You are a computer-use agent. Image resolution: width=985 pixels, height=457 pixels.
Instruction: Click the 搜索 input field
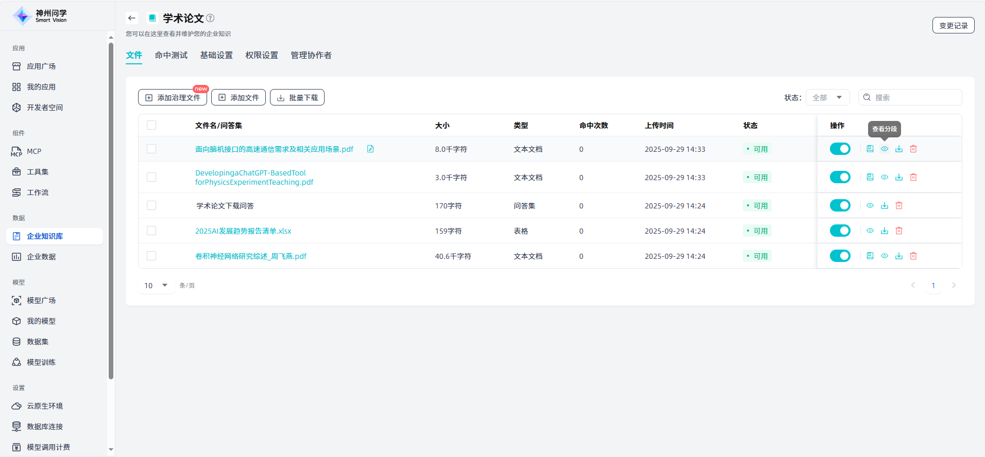coord(914,97)
